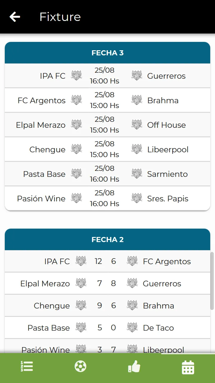Open the Elpal Merazo vs Off House match
This screenshot has width=215, height=383.
(x=107, y=125)
